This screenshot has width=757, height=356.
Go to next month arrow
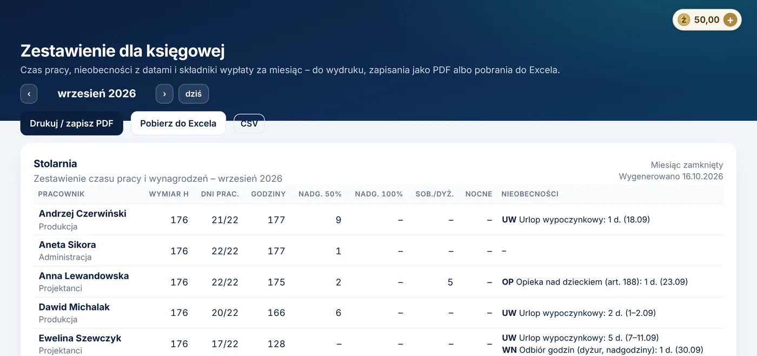coord(164,94)
